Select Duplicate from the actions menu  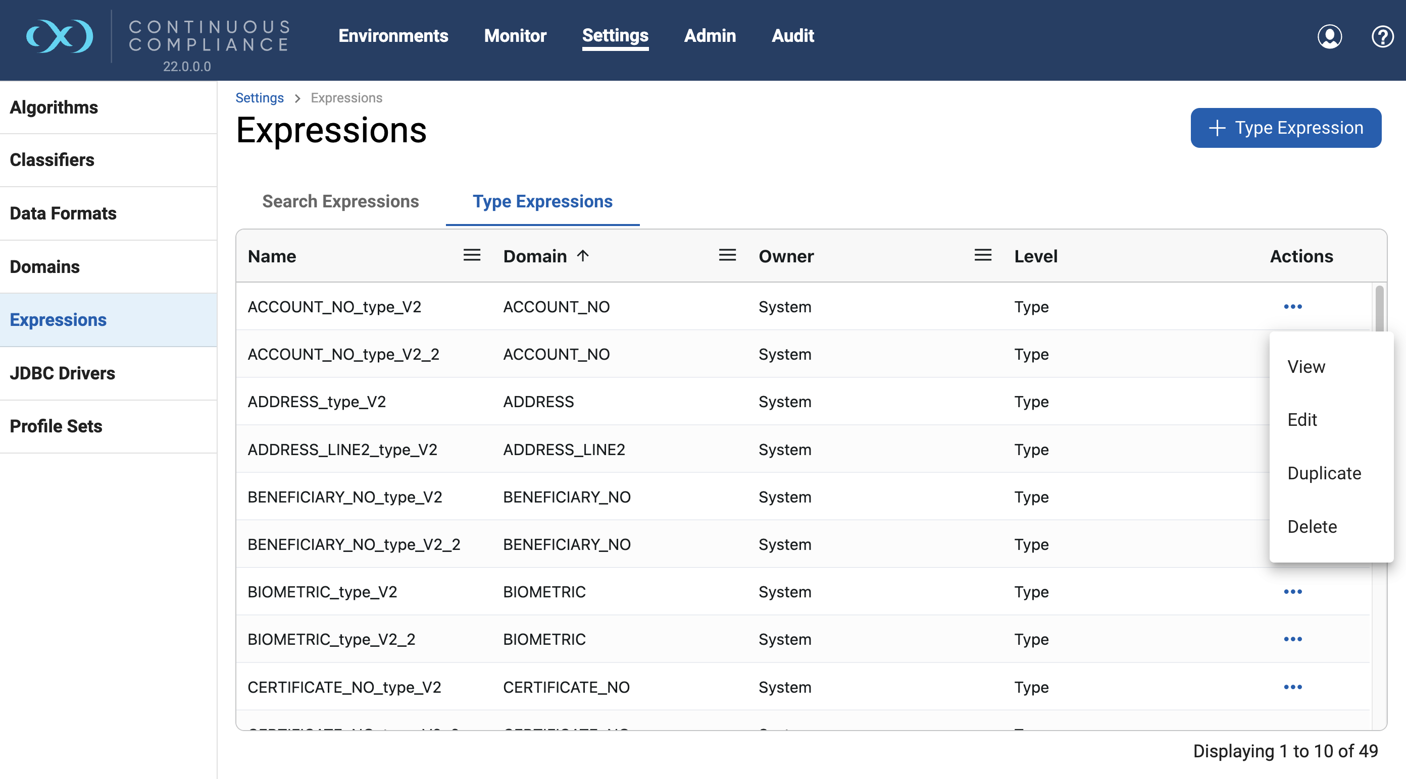click(1324, 473)
